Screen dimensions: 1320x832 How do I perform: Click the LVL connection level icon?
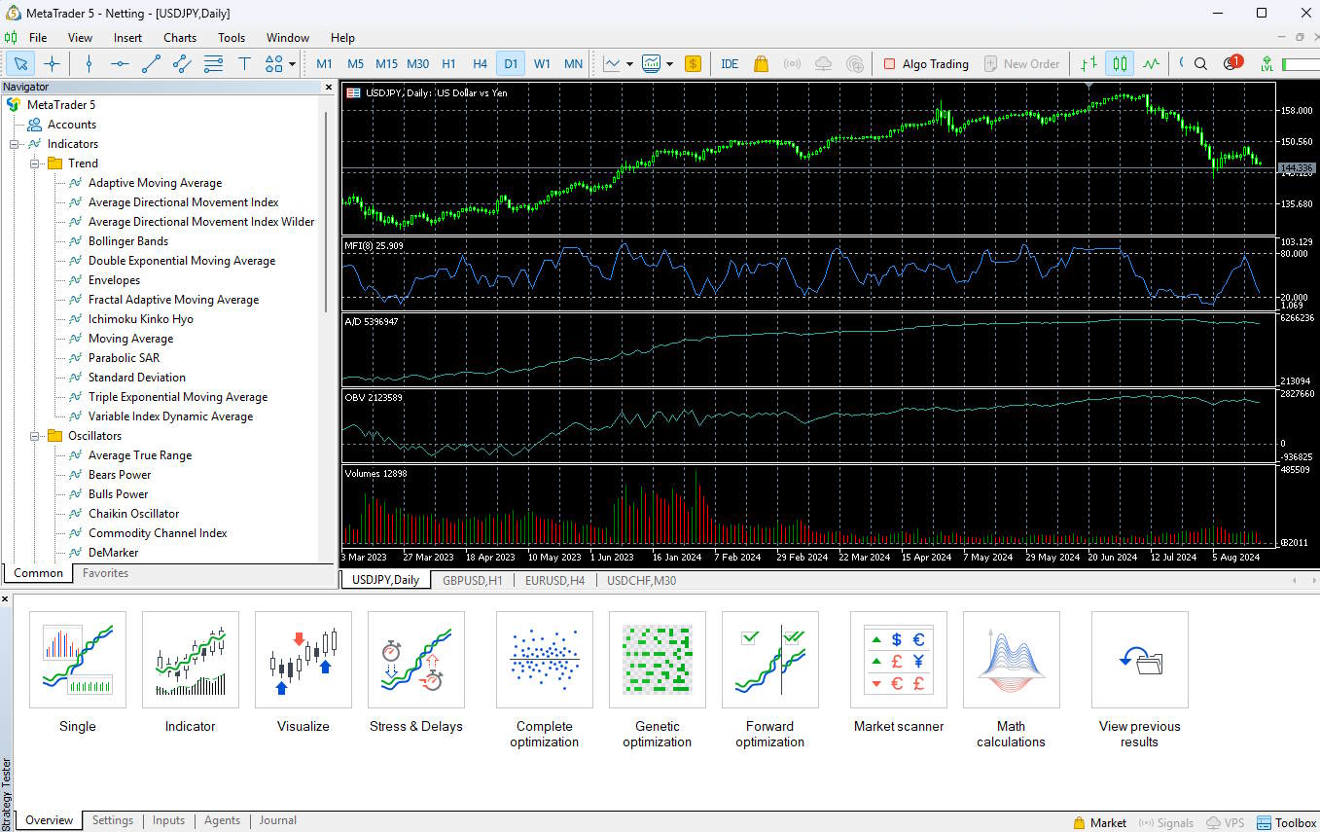point(1266,64)
